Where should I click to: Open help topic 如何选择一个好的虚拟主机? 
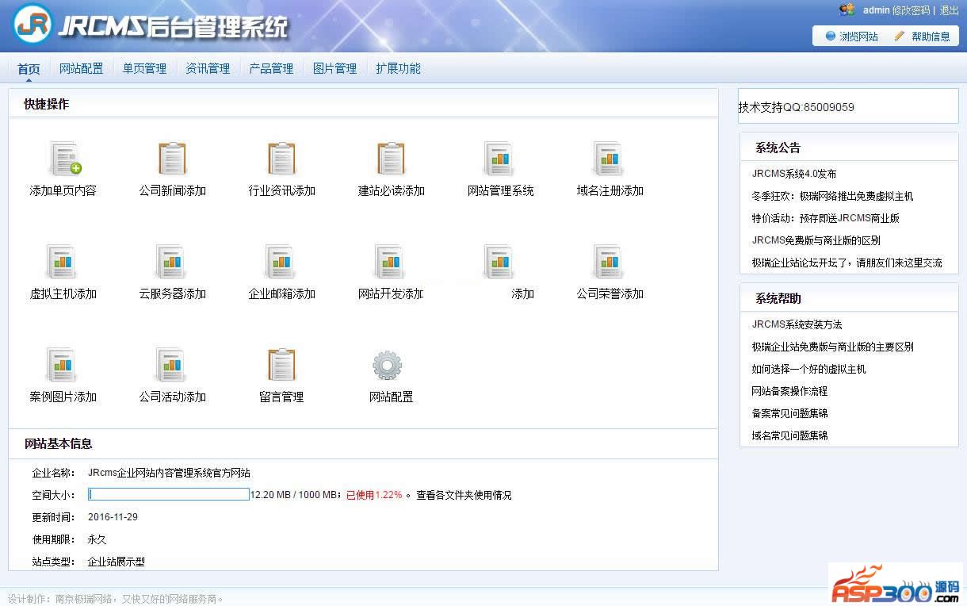(808, 369)
